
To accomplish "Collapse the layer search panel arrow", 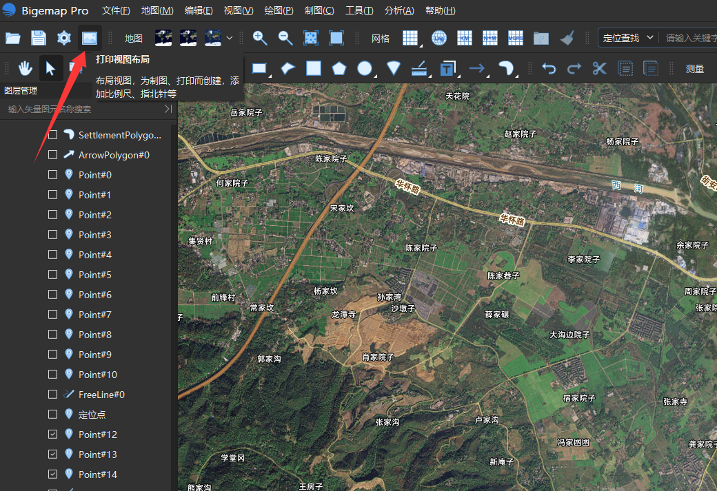I will tap(168, 109).
